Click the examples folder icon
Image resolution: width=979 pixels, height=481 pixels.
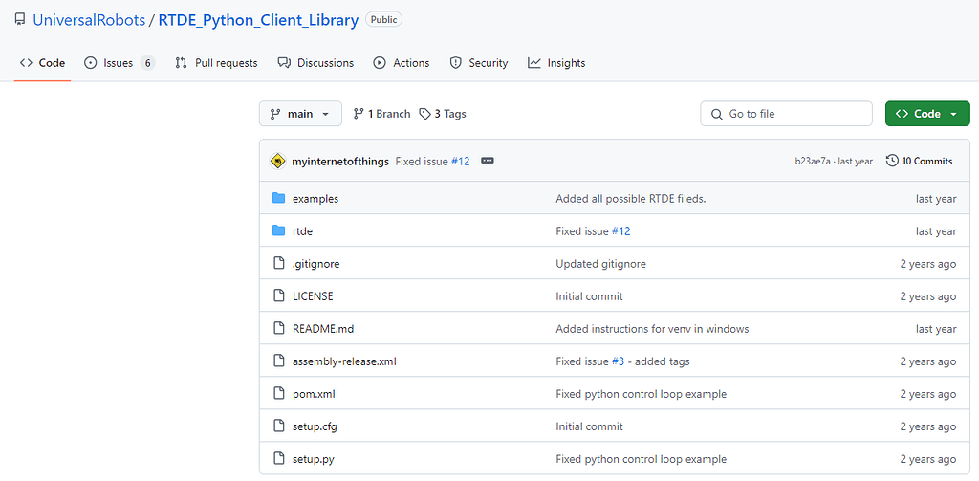click(x=279, y=199)
